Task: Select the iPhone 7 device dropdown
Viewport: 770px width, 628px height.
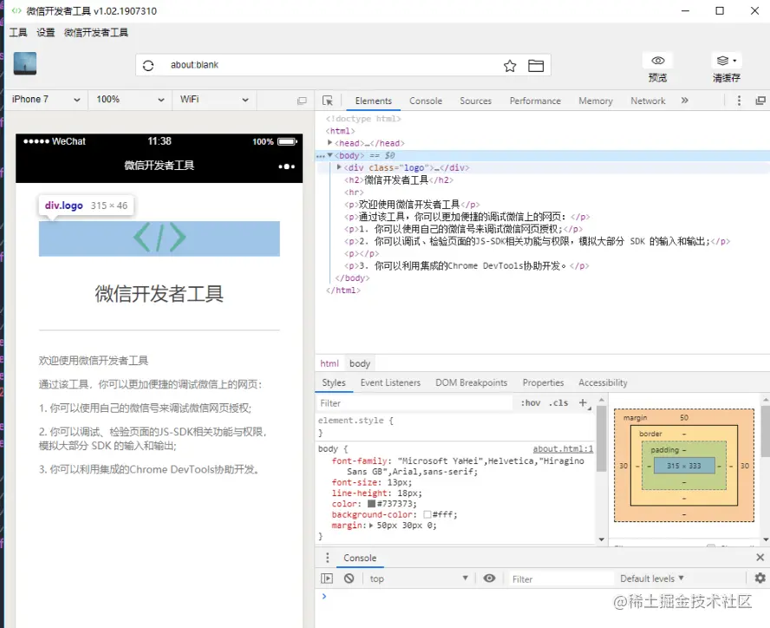Action: [x=46, y=100]
